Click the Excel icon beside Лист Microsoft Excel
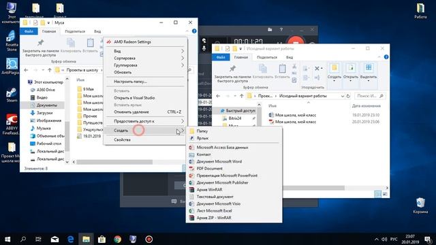 (191, 211)
